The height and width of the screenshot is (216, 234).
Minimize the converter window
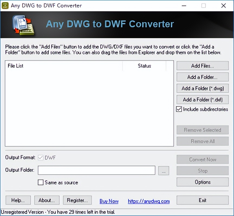(x=184, y=6)
